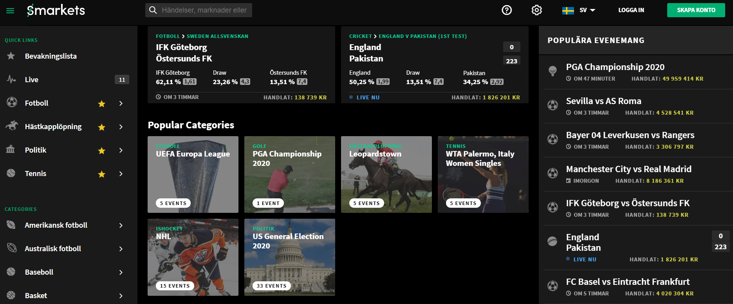Open the SWEDEN ALLSVENSKAN breadcrumb link

(217, 36)
